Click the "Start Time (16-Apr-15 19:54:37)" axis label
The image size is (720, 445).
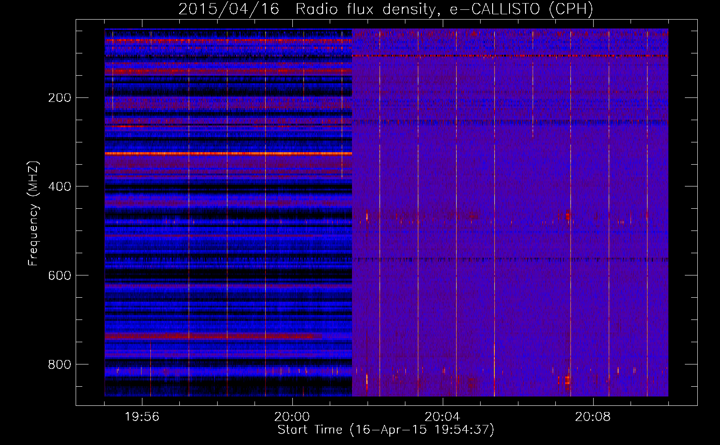(386, 430)
